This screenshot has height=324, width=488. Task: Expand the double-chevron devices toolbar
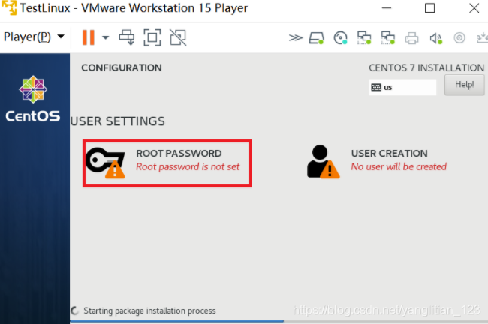pos(295,38)
